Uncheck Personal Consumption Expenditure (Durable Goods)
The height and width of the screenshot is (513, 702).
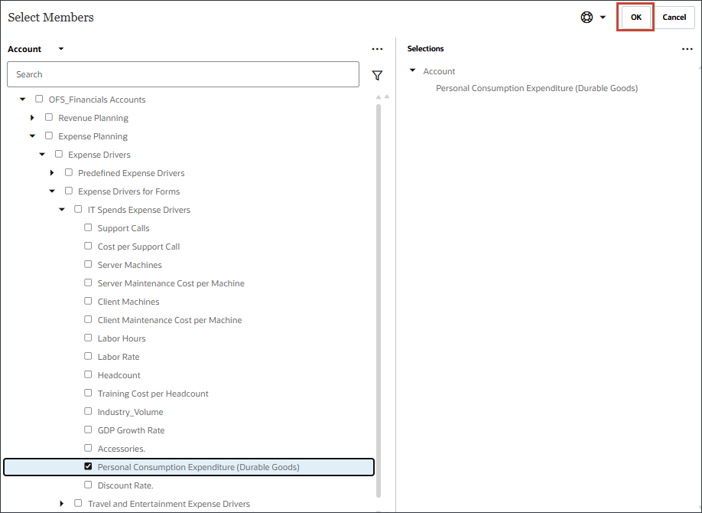coord(88,466)
